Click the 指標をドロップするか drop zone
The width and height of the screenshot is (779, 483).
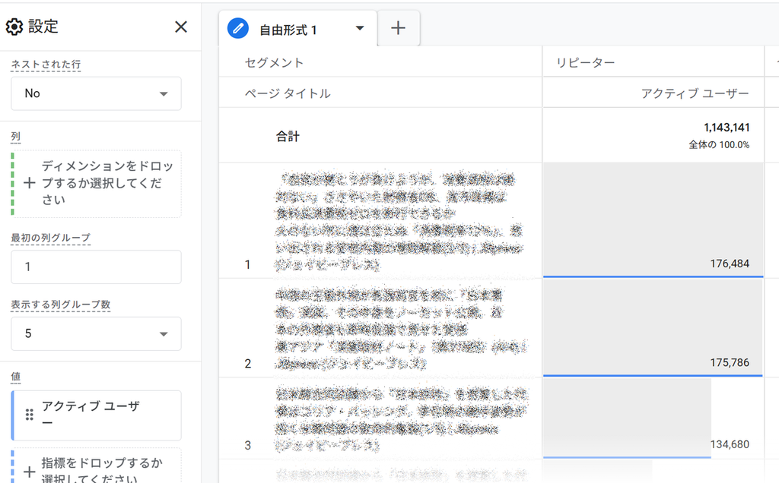coord(97,466)
